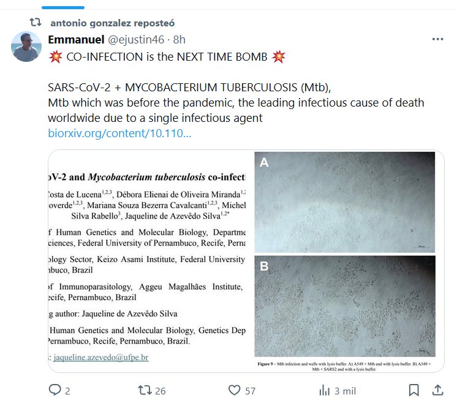Select the active blue-underlined tab at top
Screen dimensions: 457x403
63,7
